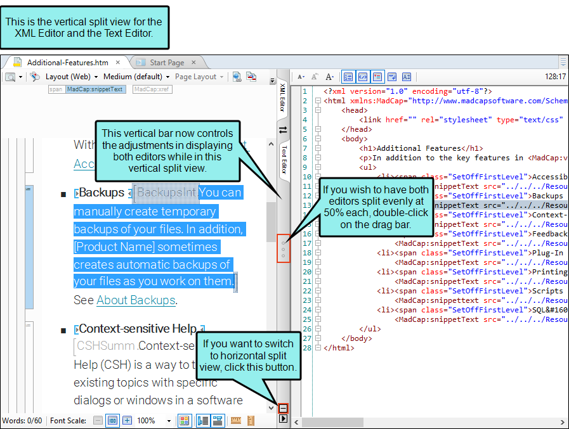The image size is (569, 429).
Task: Click the vertical drag bar handle dots
Action: [x=284, y=248]
